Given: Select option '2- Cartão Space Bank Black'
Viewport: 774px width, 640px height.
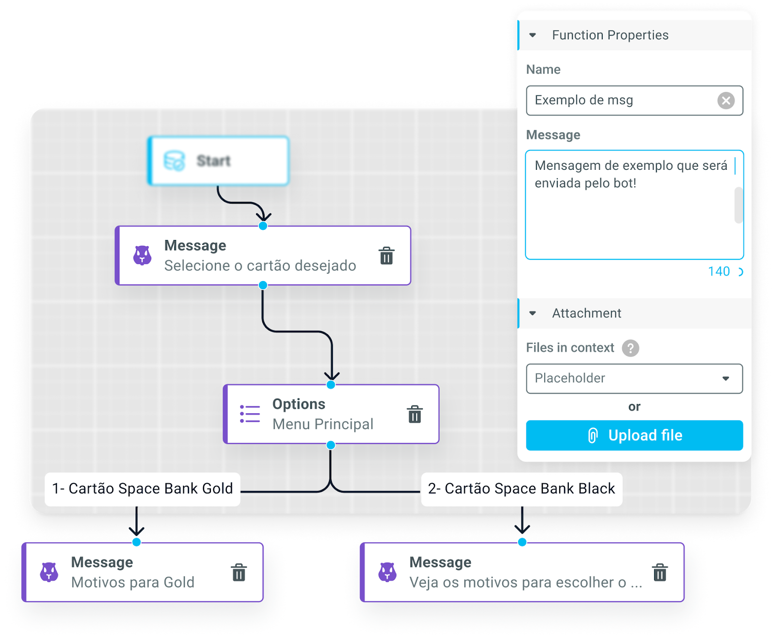Looking at the screenshot, I should [x=521, y=489].
